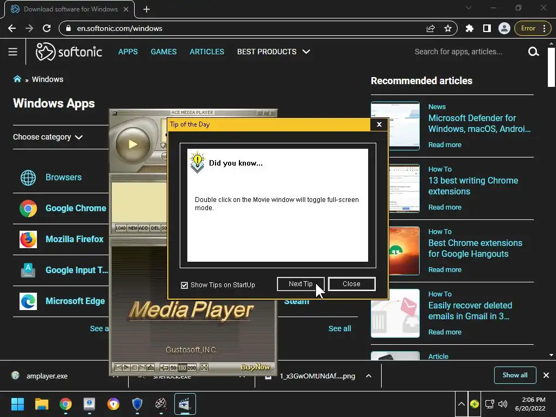Image resolution: width=556 pixels, height=417 pixels.
Task: Click amplayer.exe in downloads bar
Action: [x=47, y=376]
